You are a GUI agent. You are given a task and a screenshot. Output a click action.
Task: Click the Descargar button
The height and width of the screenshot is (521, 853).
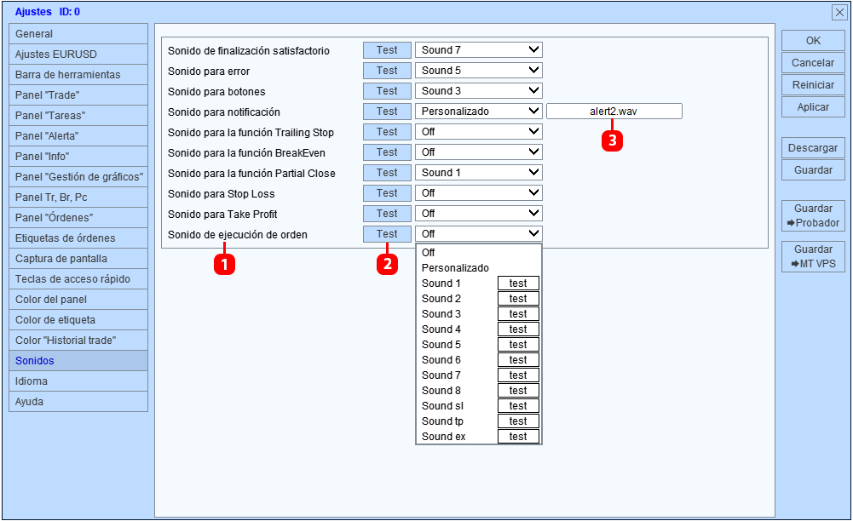pos(813,148)
